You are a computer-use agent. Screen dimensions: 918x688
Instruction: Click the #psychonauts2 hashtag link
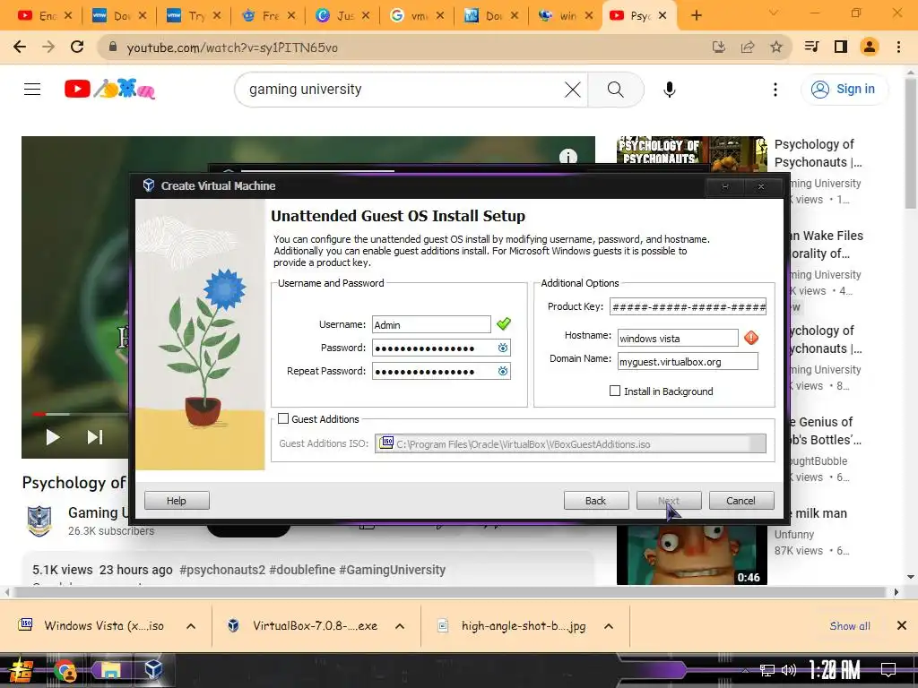coord(222,570)
